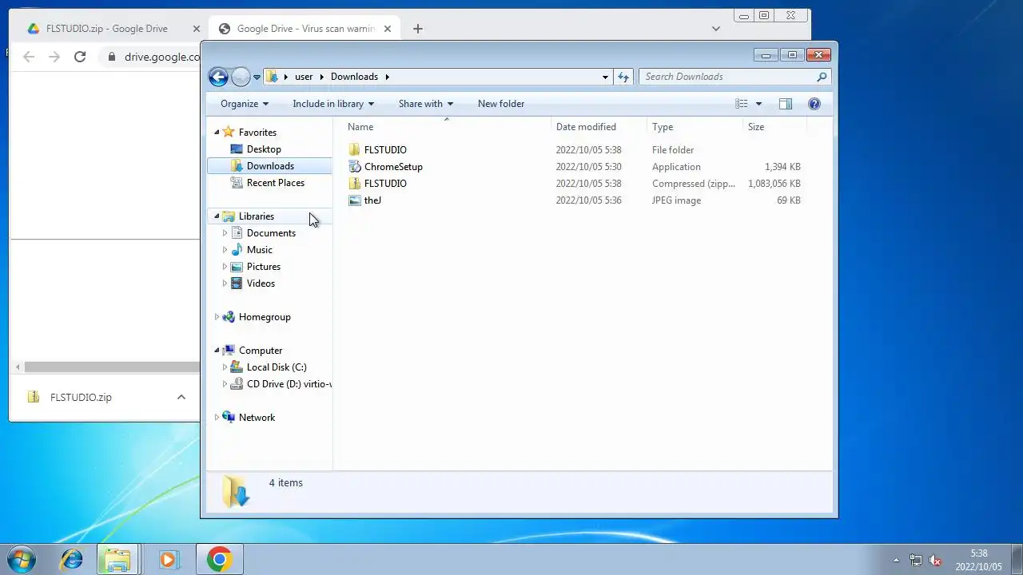Open the address bar history dropdown
The height and width of the screenshot is (575, 1023).
click(x=605, y=77)
